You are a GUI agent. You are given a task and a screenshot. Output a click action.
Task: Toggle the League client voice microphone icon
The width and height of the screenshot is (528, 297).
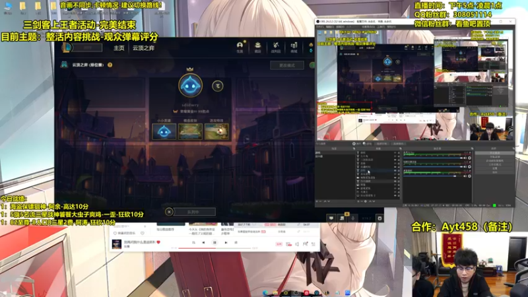point(353,218)
